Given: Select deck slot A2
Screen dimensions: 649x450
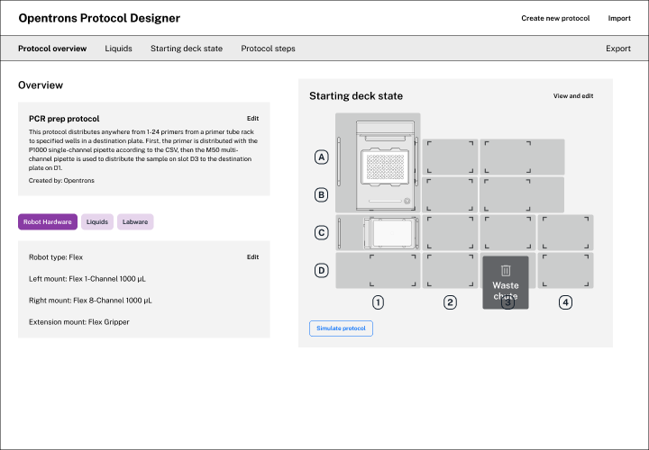Looking at the screenshot, I should 450,157.
